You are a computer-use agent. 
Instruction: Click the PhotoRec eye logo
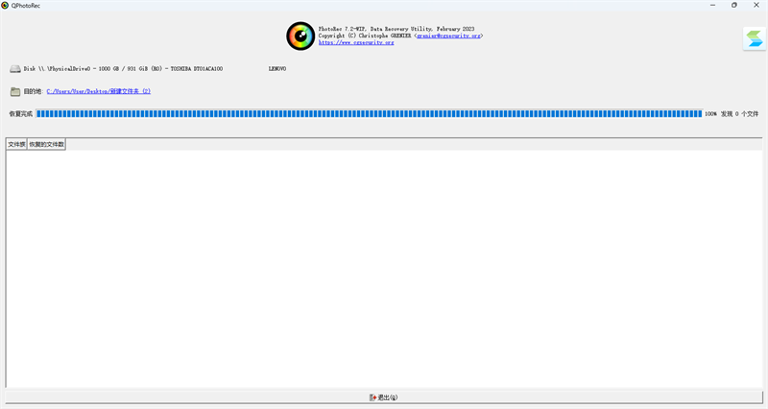pos(300,36)
